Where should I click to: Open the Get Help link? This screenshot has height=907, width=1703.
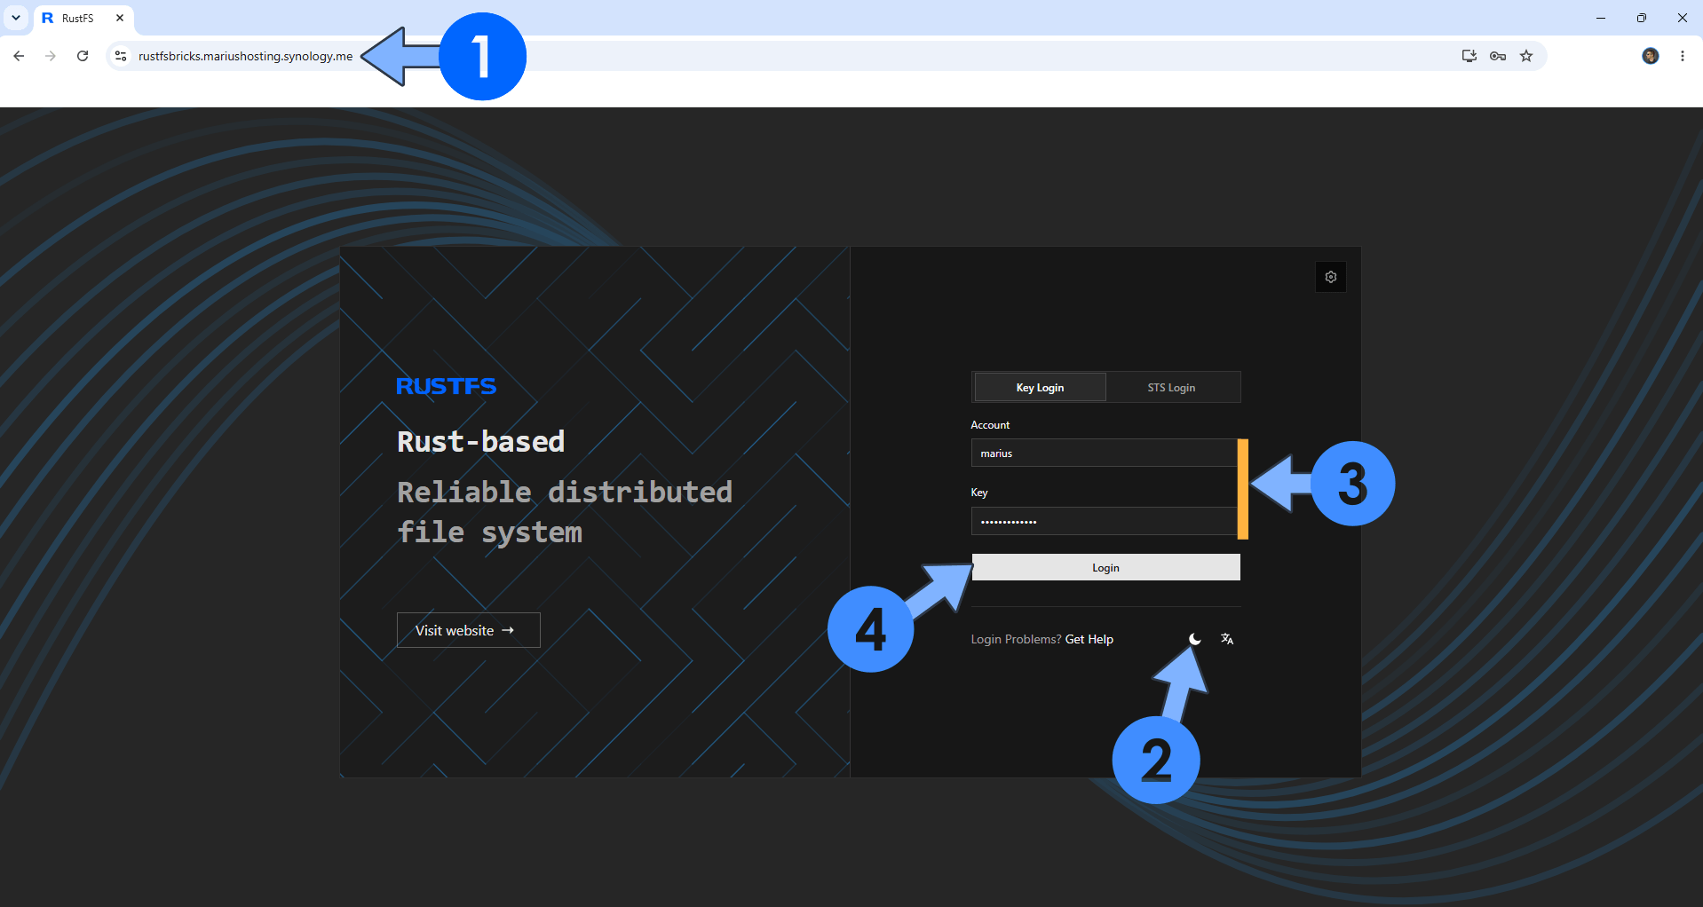click(1089, 640)
